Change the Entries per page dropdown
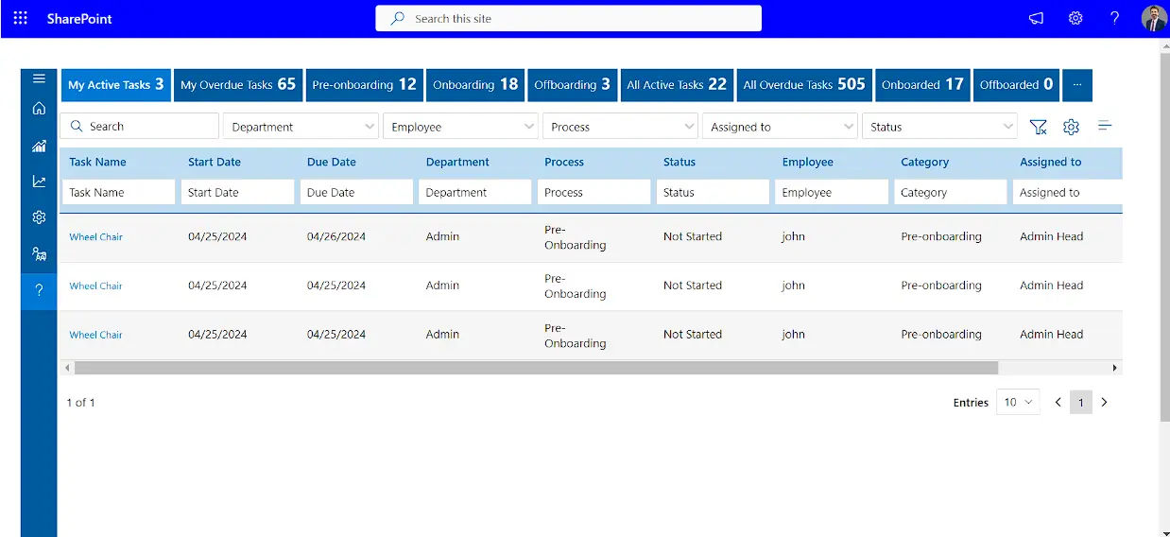The width and height of the screenshot is (1170, 537). tap(1018, 403)
